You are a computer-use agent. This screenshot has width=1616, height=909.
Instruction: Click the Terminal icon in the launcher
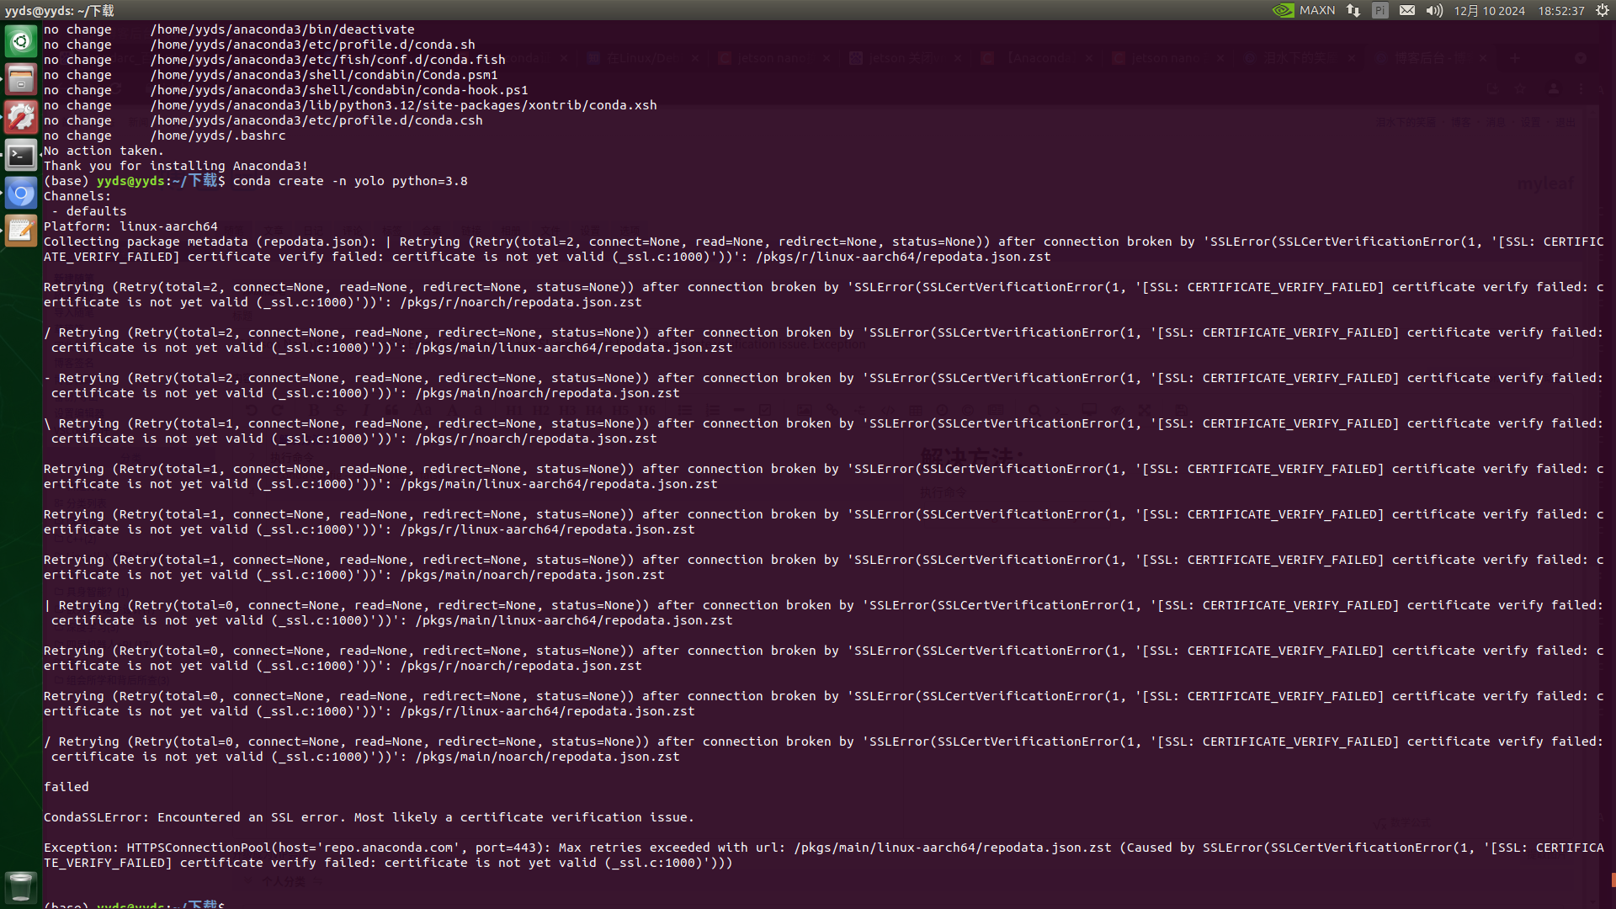21,156
